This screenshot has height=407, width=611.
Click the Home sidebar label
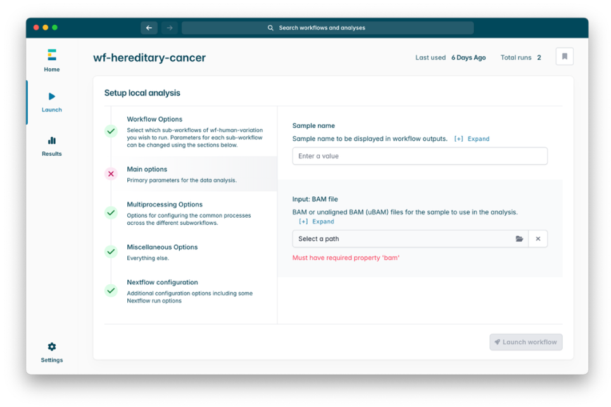point(52,70)
